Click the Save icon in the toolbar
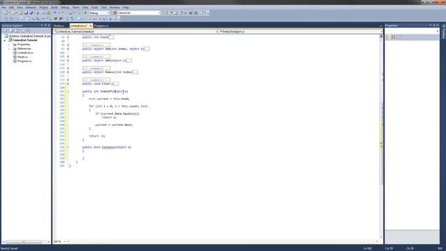 (x=26, y=13)
